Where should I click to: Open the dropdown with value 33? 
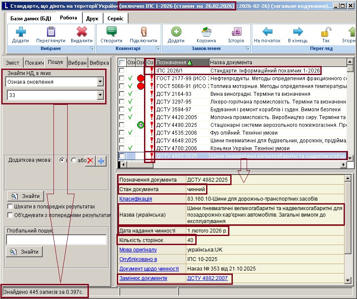click(100, 95)
